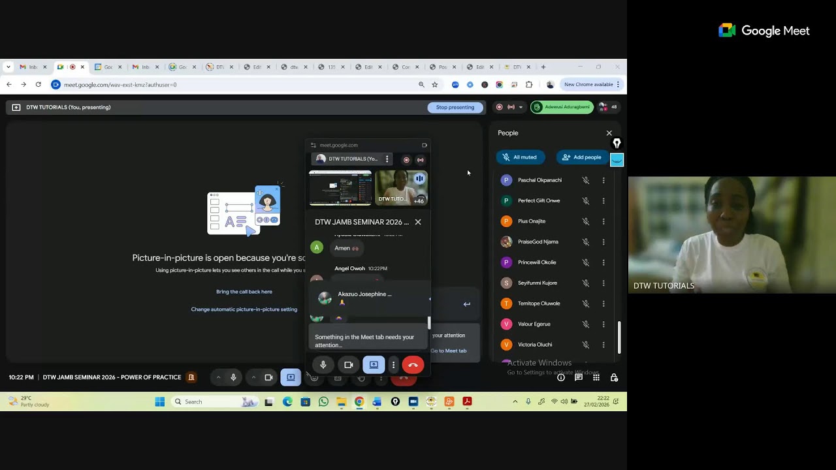
Task: Click muted mic icon beside Princewill Okolie
Action: [586, 262]
